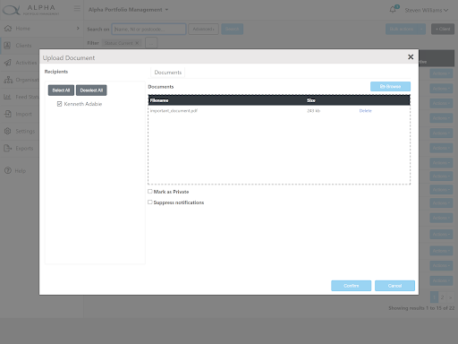The image size is (458, 344).
Task: Click the Browse button
Action: click(390, 87)
